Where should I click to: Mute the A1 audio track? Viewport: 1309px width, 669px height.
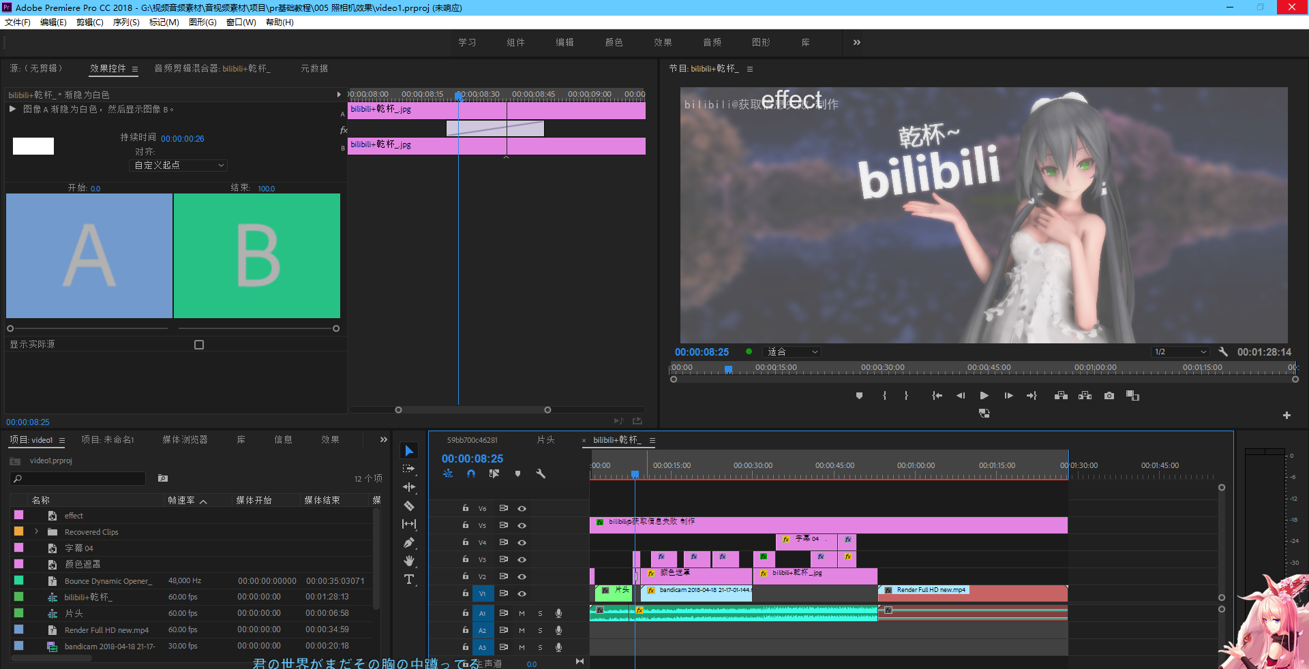(x=522, y=613)
